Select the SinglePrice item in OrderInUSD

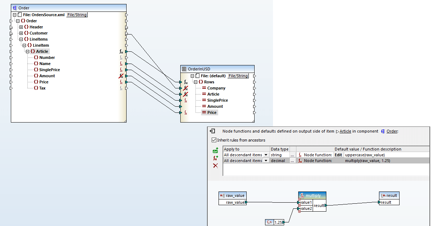[x=217, y=100]
